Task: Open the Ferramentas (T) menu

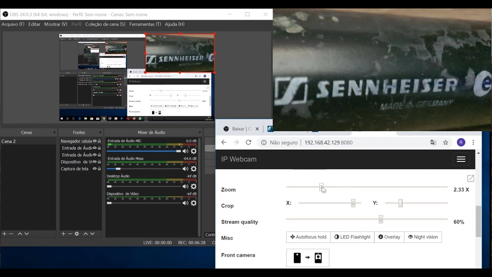Action: (x=145, y=24)
